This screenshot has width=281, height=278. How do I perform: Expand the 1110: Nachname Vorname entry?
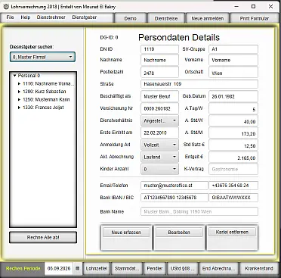19,83
